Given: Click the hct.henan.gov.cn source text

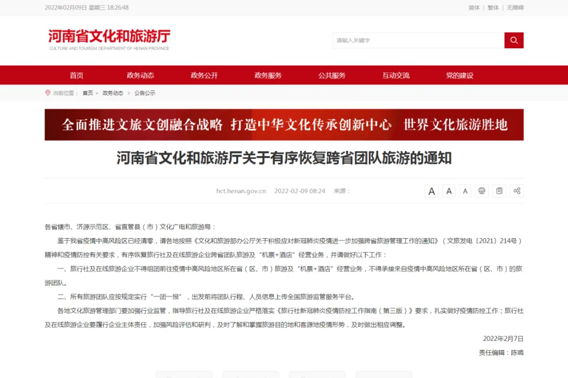Looking at the screenshot, I should point(241,191).
